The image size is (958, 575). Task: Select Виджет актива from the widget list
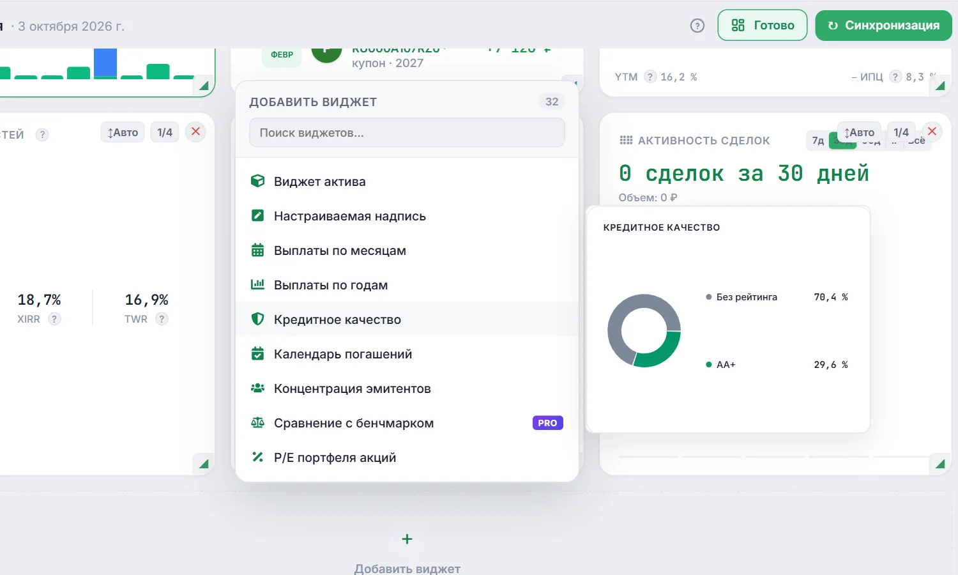coord(407,181)
